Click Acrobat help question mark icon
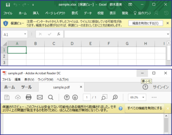 click(145, 87)
